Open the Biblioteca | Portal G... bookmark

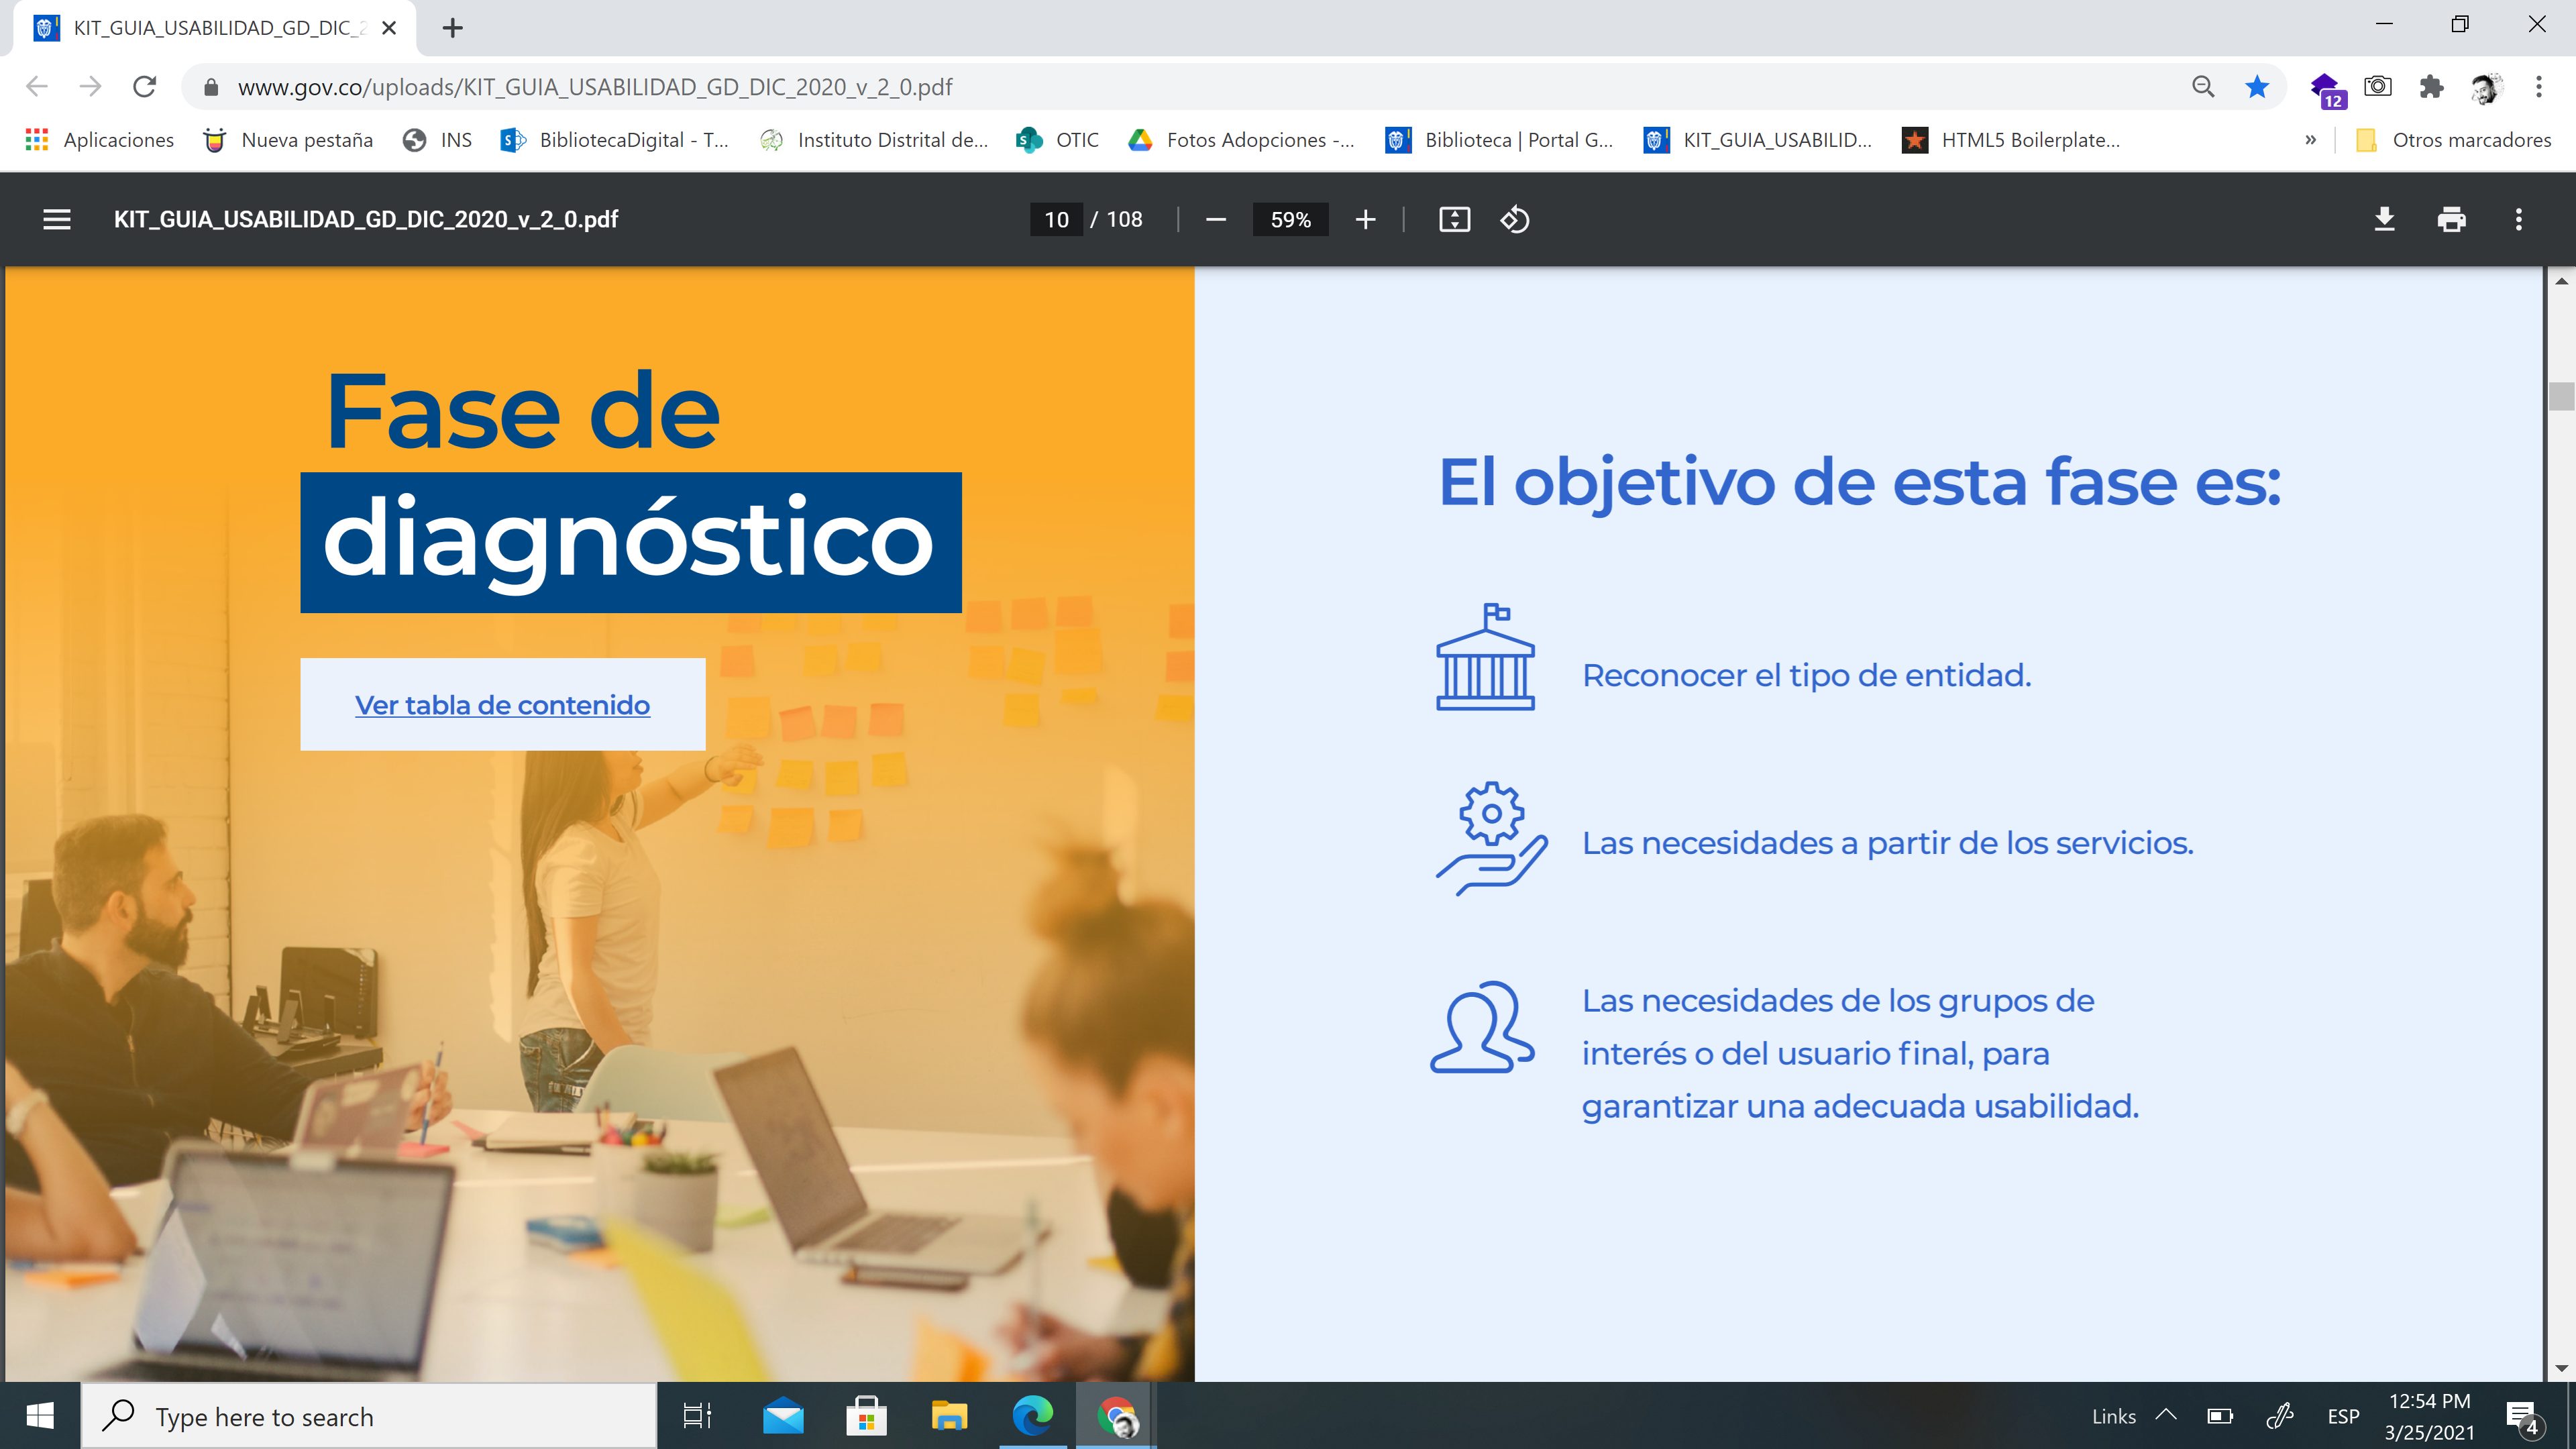pos(1500,140)
